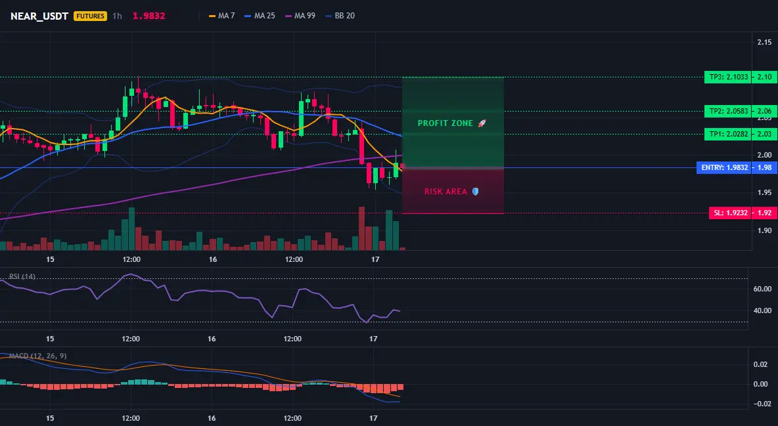Click the 1.95 price axis value
778x426 pixels.
point(764,192)
